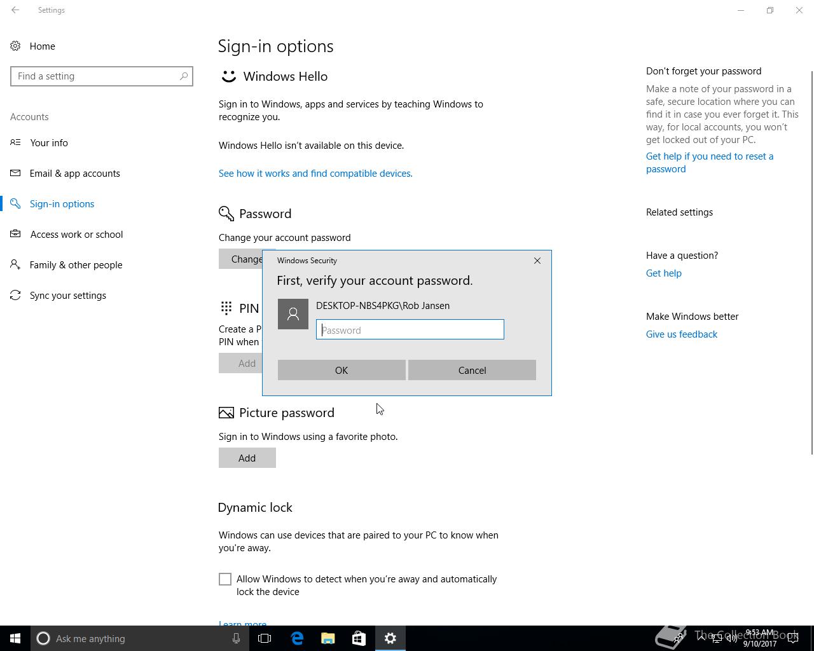
Task: Enable Allow Windows to detect when you're away
Action: 225,579
